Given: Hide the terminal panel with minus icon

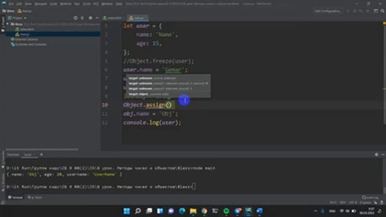Looking at the screenshot, I should click(383, 154).
